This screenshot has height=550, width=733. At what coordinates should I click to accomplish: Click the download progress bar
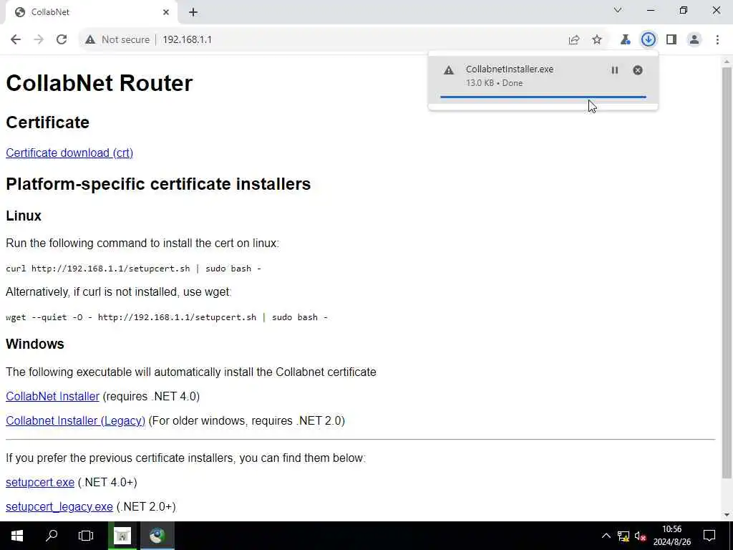tap(543, 97)
